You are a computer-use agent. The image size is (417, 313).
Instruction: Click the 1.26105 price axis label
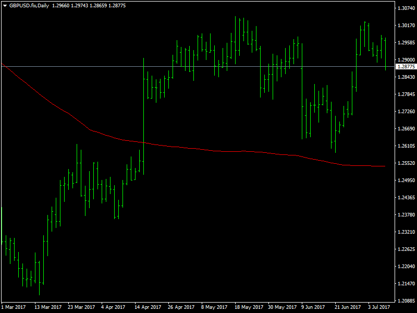click(406, 146)
